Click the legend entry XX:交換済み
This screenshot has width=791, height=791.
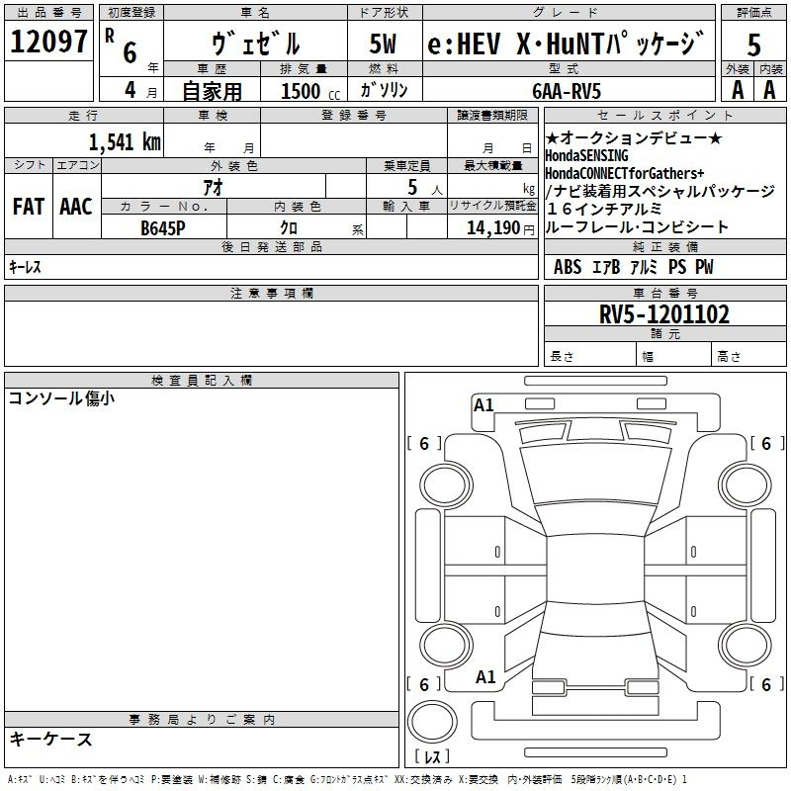coord(423,779)
